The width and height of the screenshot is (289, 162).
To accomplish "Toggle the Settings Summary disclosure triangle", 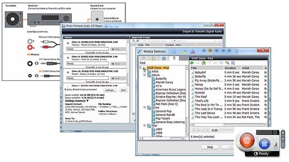I will coord(88,101).
